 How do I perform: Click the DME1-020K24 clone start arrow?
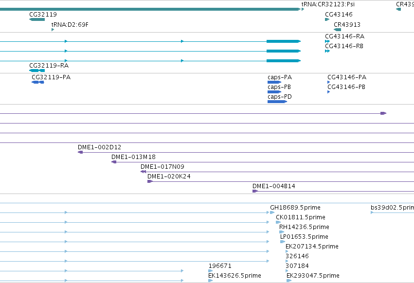click(x=150, y=181)
